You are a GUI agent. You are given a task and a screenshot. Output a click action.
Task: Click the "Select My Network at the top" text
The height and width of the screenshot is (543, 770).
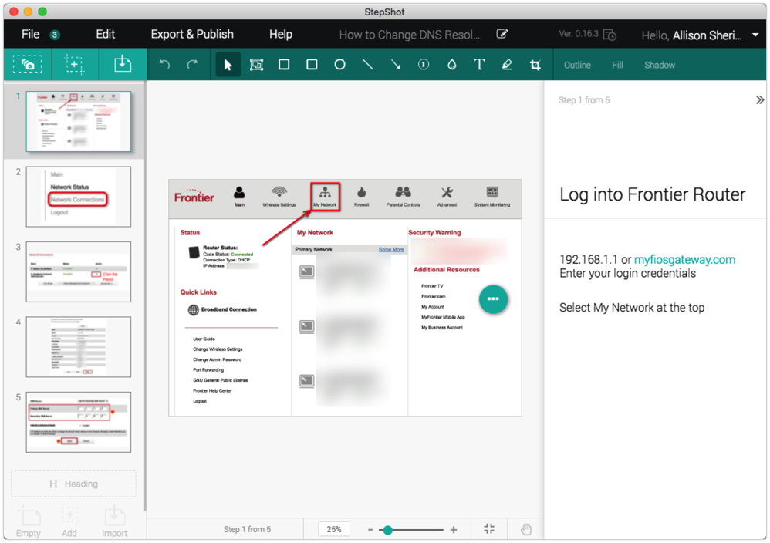pos(632,308)
